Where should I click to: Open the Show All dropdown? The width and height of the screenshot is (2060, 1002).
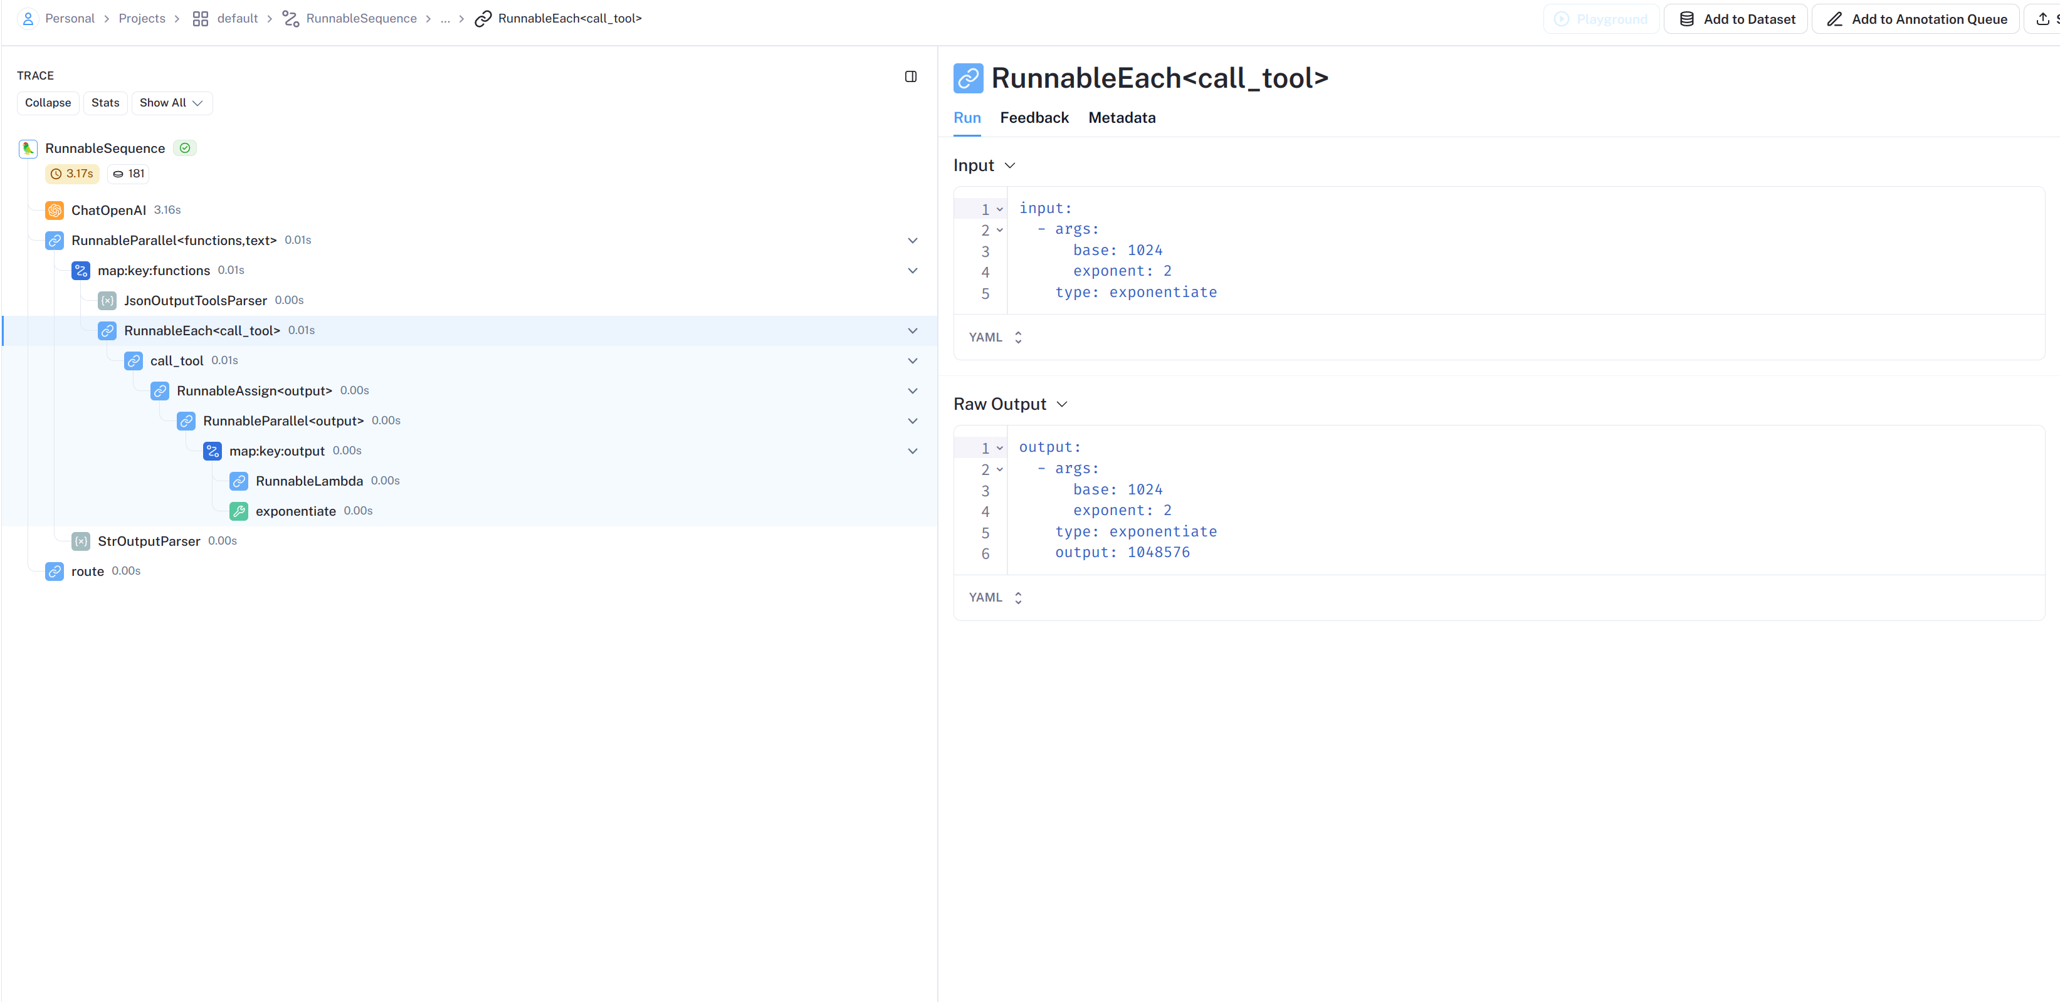(x=171, y=103)
